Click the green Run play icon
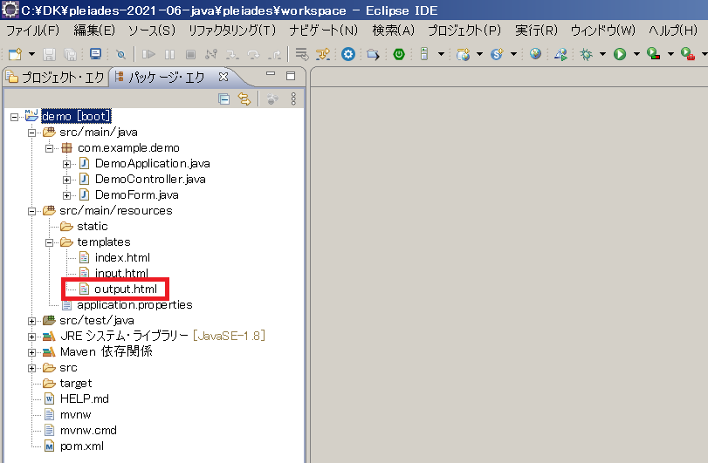 point(620,55)
